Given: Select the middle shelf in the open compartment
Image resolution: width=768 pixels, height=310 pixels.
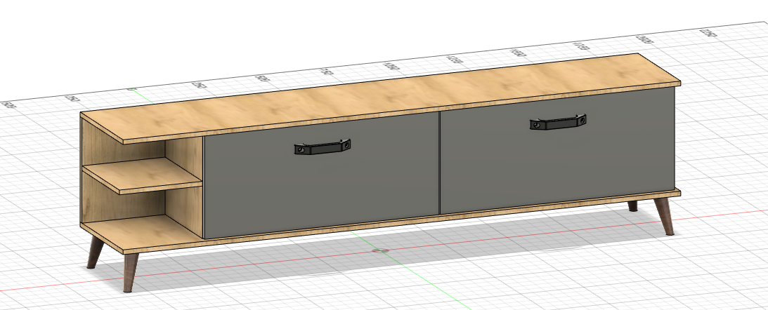Looking at the screenshot, I should (x=142, y=175).
